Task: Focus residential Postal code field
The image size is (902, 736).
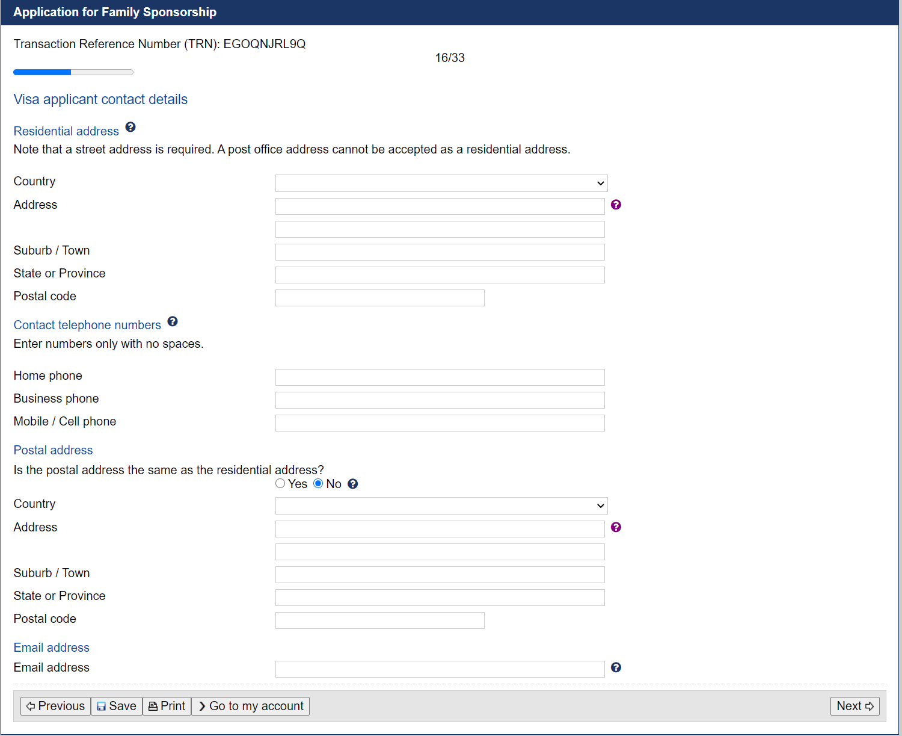Action: [380, 298]
